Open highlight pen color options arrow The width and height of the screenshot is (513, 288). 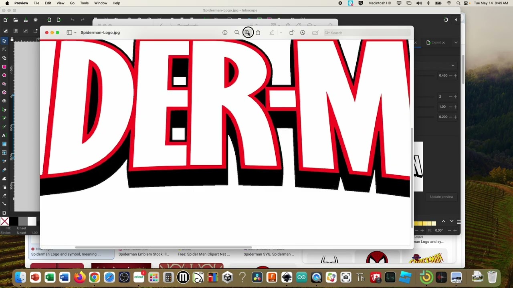(x=281, y=32)
